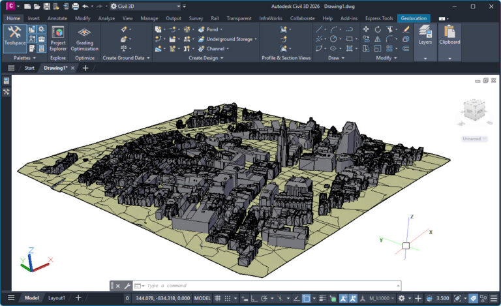This screenshot has width=501, height=306.
Task: Click the wrench customize icon on command line
Action: pyautogui.click(x=127, y=286)
